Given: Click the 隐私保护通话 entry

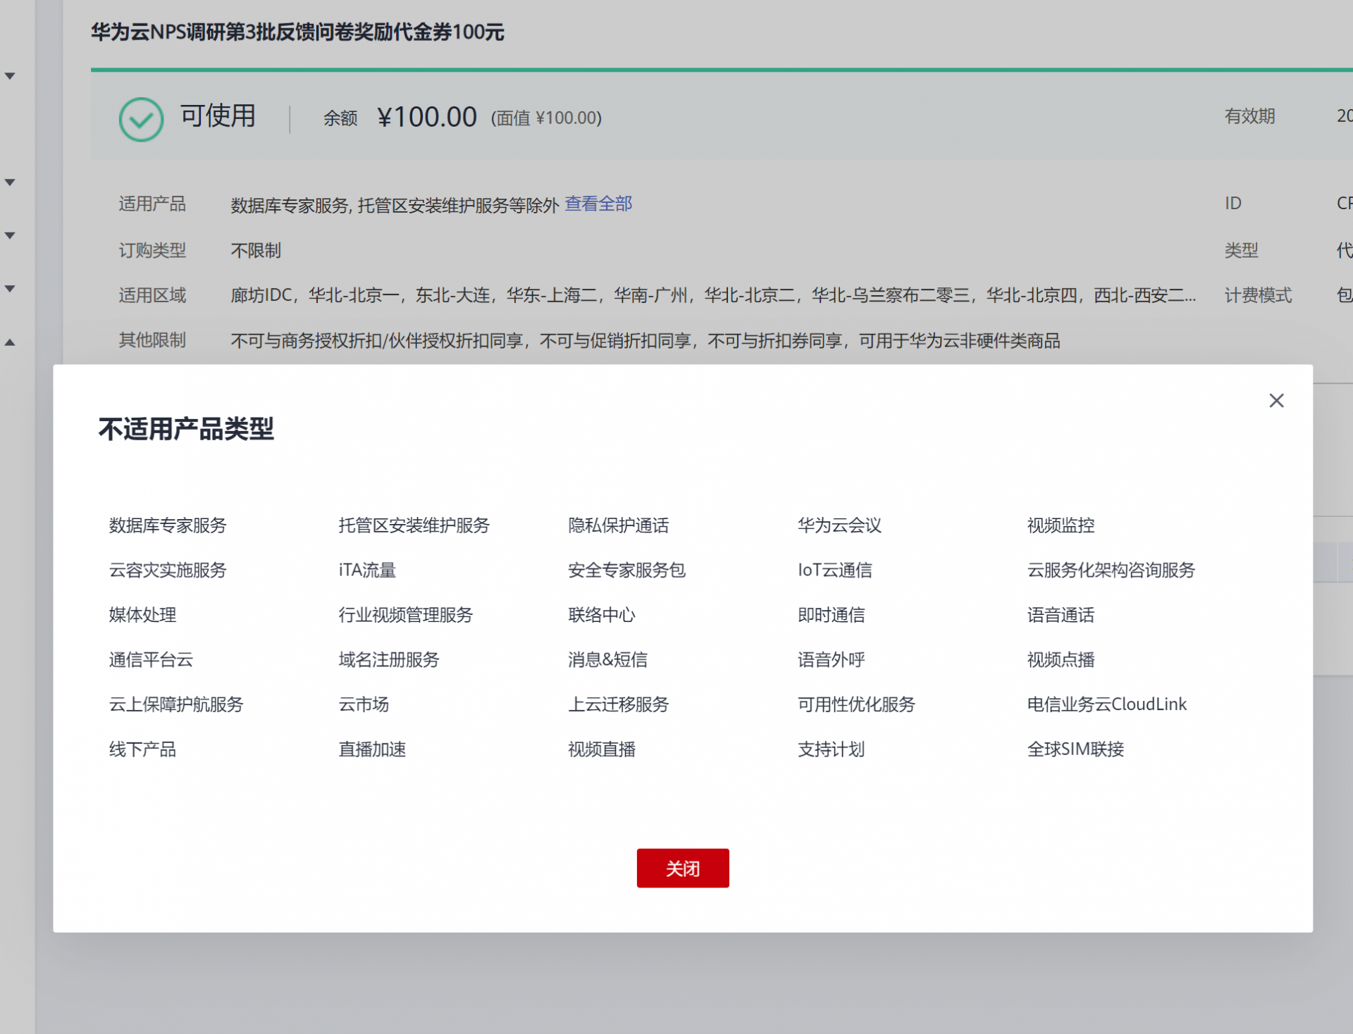Looking at the screenshot, I should 619,525.
